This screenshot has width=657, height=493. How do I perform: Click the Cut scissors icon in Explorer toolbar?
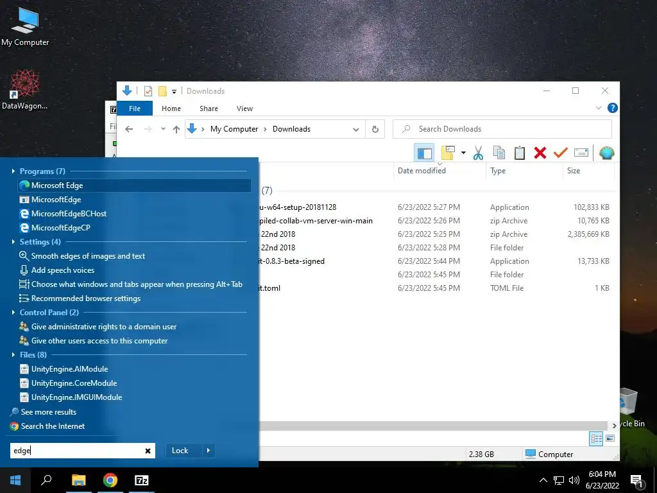pyautogui.click(x=478, y=153)
